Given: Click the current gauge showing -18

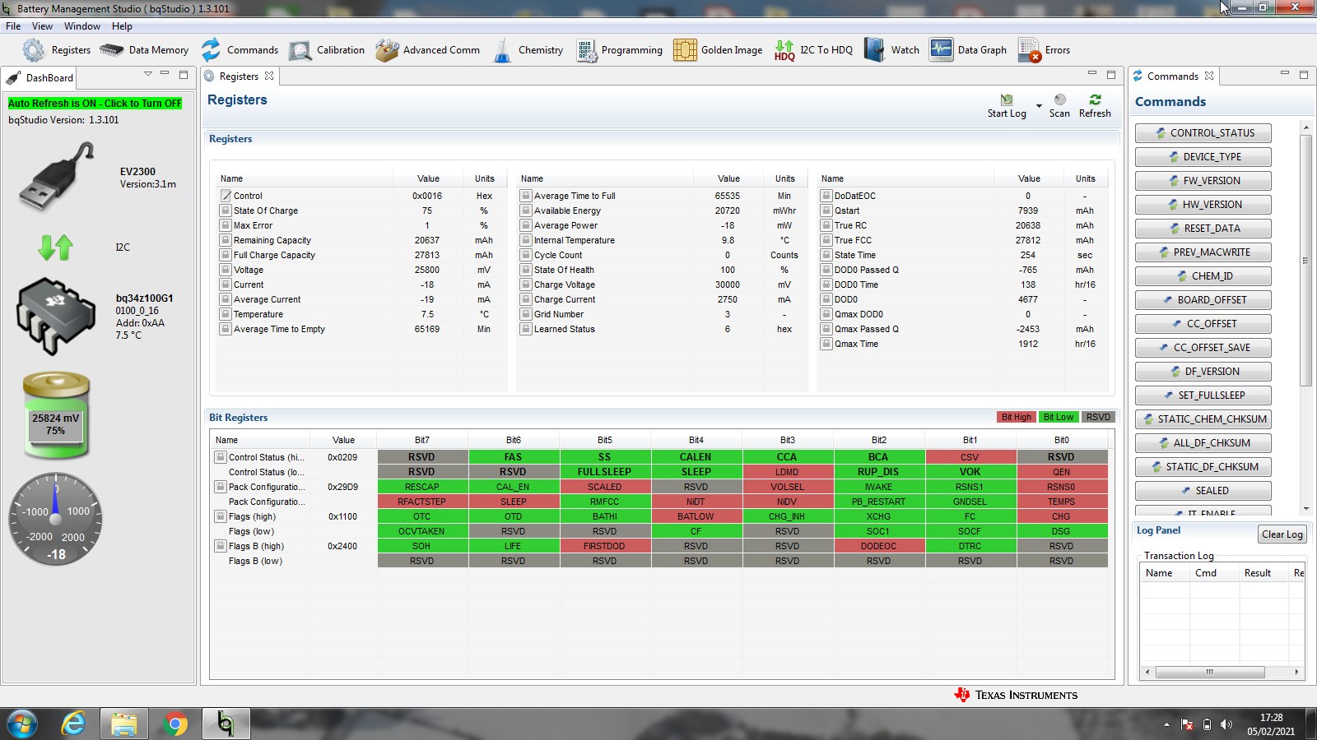Looking at the screenshot, I should [x=56, y=519].
